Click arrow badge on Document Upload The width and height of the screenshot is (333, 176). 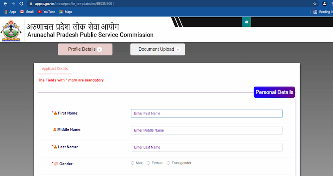coord(178,49)
